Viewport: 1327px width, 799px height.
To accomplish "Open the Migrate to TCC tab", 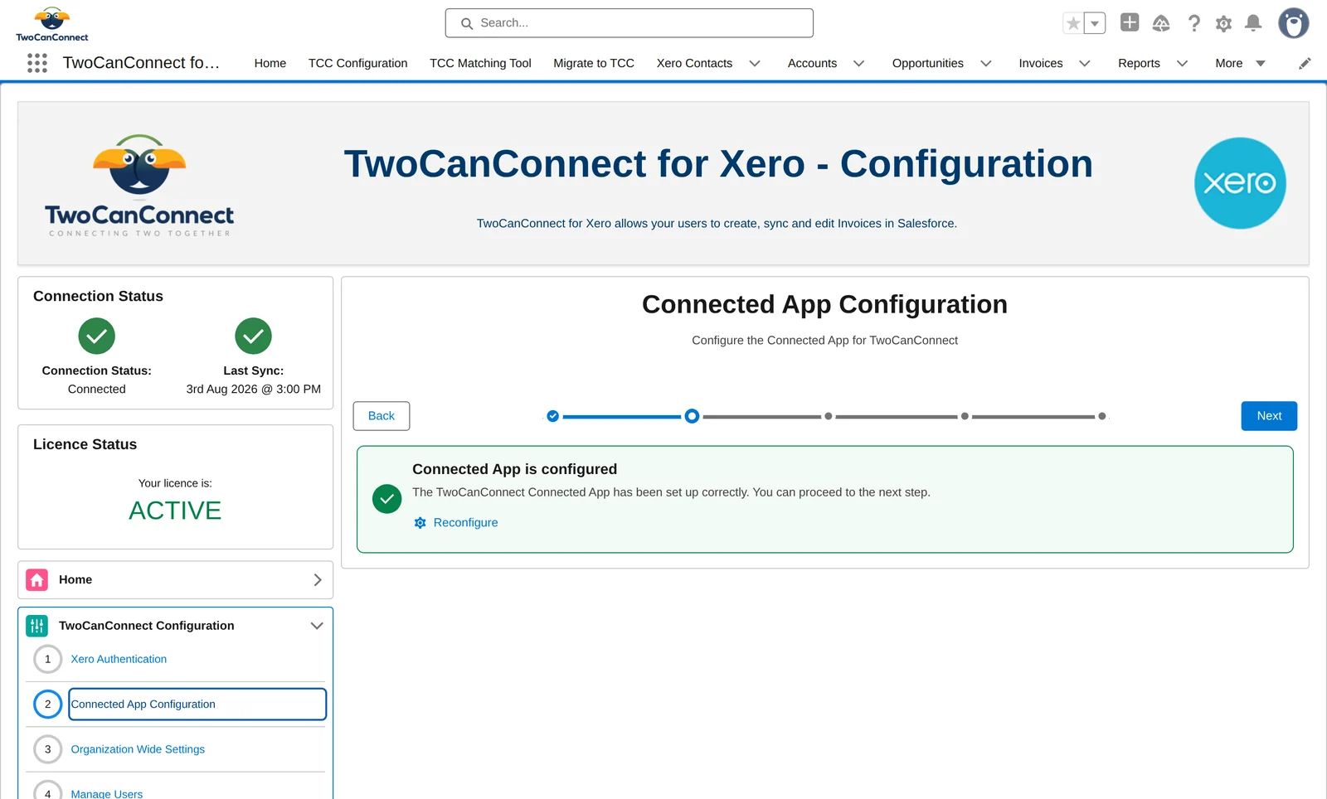I will [594, 63].
